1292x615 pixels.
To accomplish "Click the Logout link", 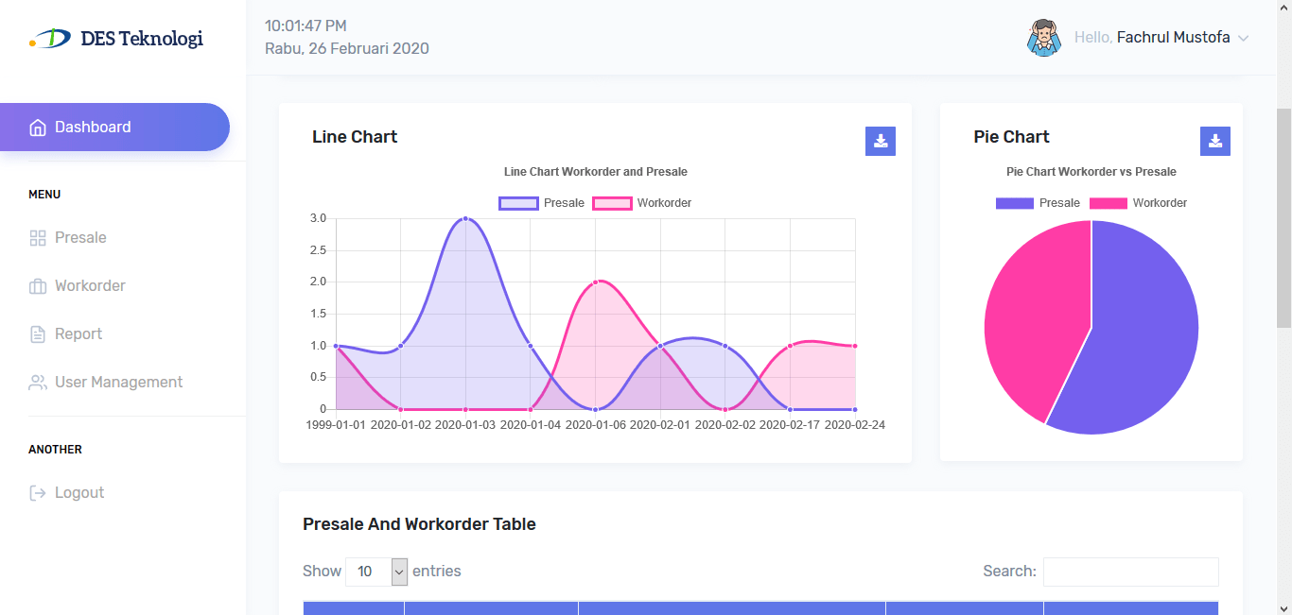I will [79, 493].
